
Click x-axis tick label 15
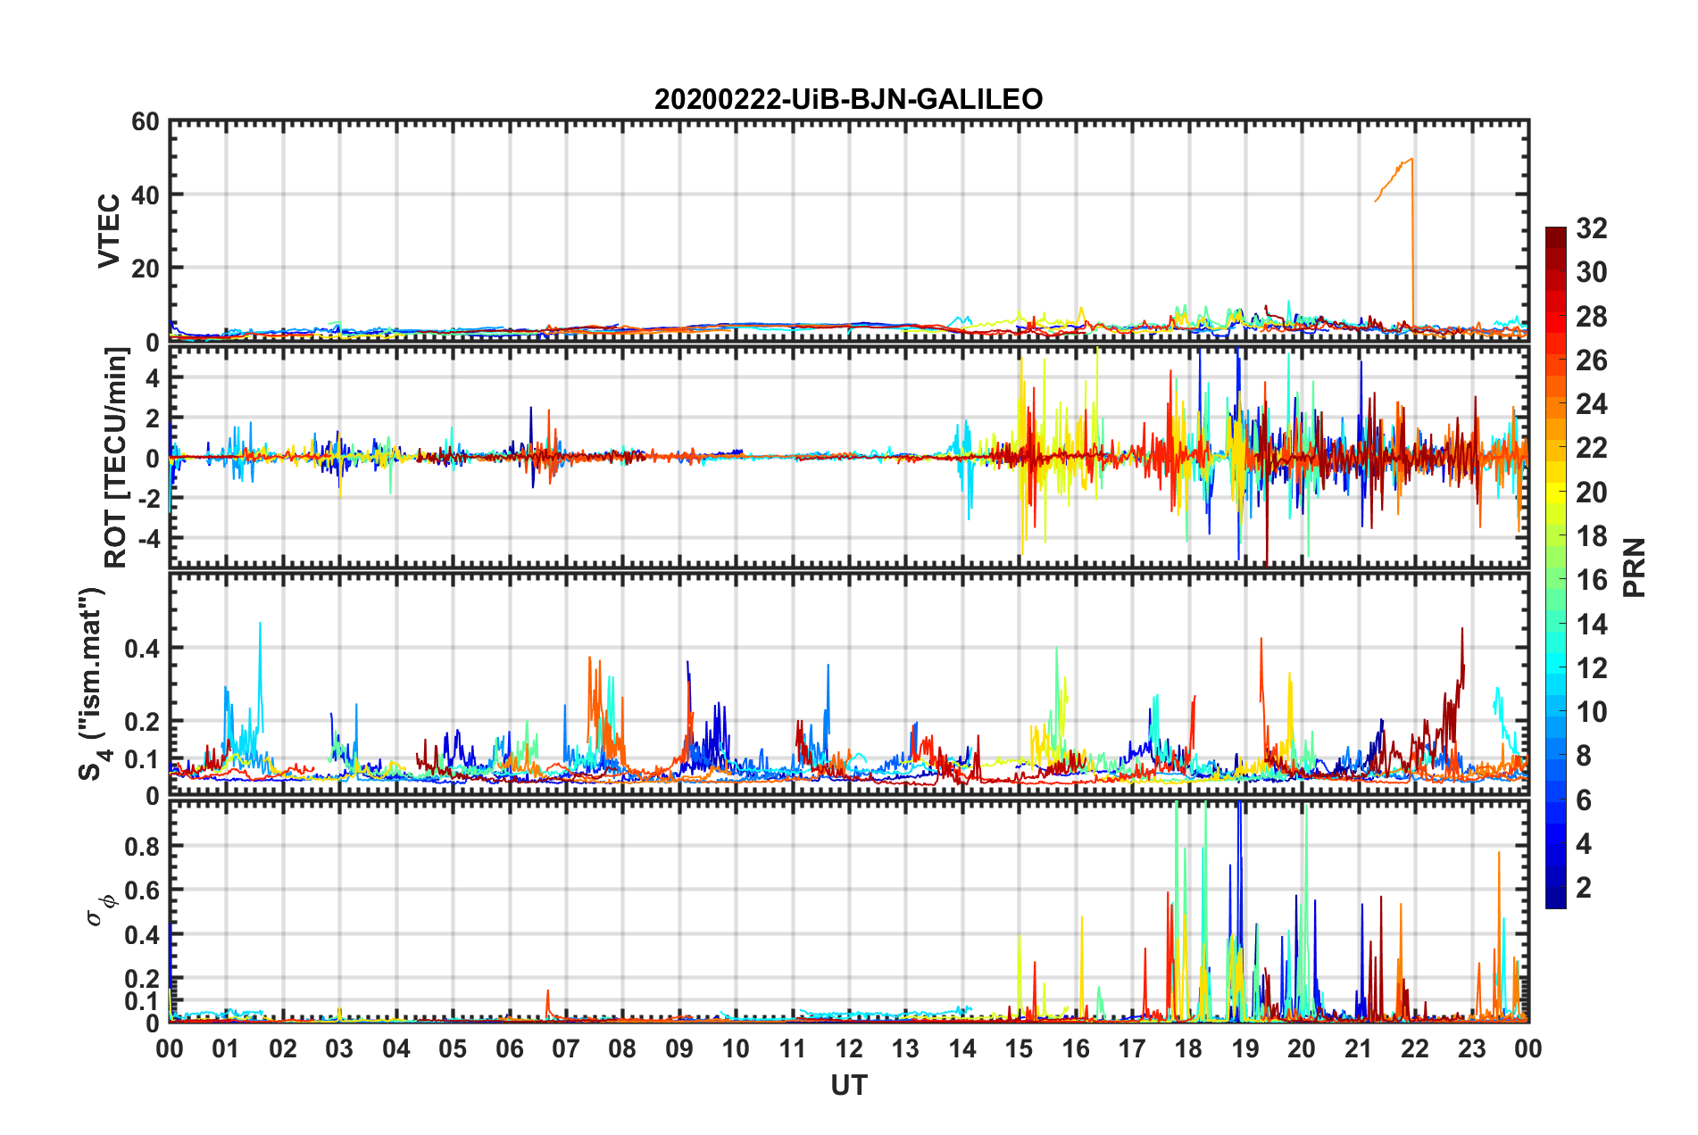[1019, 1048]
